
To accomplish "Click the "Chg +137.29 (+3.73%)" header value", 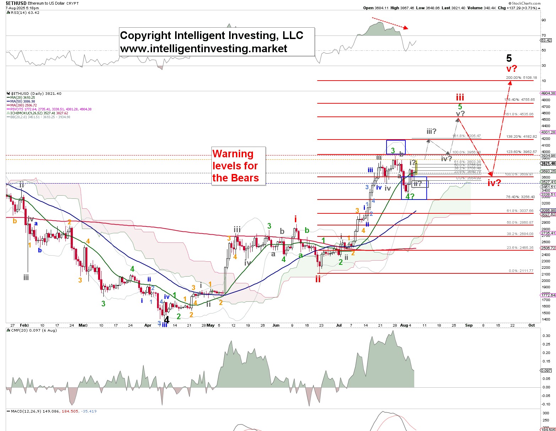I will point(519,8).
